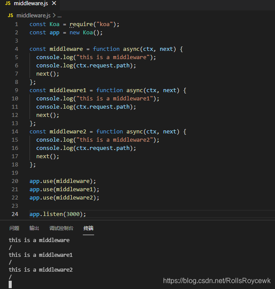Viewport: 275px width, 289px height.
Task: Click line number 9 in the gutter
Action: 16,90
